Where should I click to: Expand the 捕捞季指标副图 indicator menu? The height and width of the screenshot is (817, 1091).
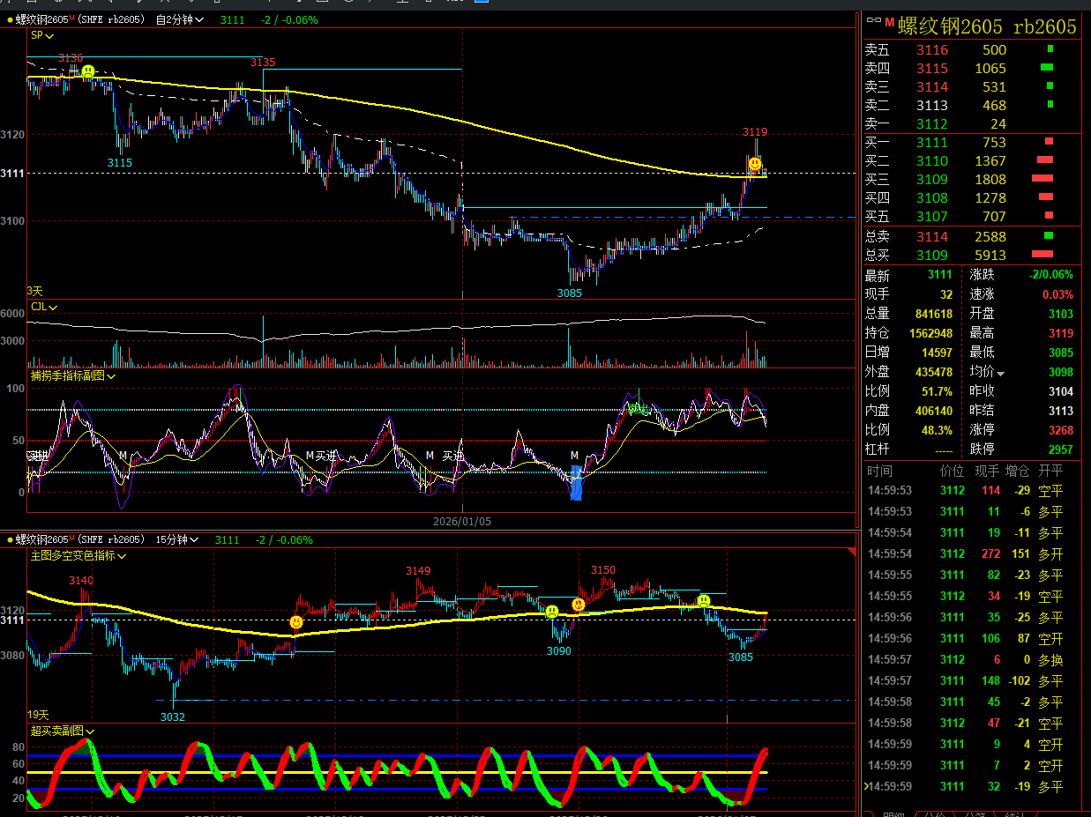click(x=74, y=375)
